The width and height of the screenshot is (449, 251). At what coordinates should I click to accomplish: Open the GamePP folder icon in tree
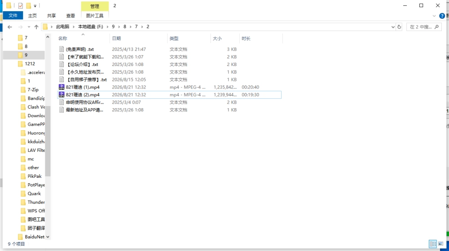coord(23,124)
